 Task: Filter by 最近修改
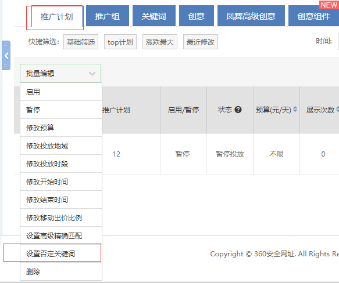click(x=201, y=42)
